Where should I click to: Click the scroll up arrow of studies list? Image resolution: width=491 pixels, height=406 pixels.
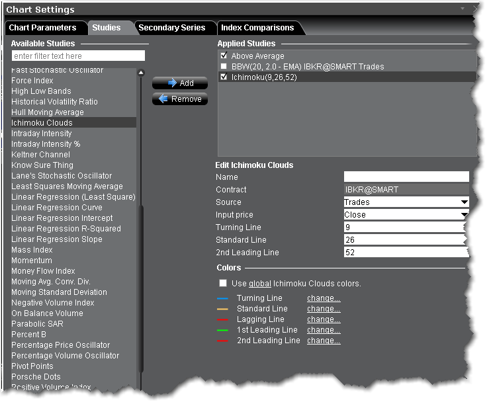coord(141,73)
